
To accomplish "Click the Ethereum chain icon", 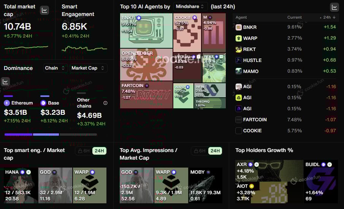I will [7, 103].
